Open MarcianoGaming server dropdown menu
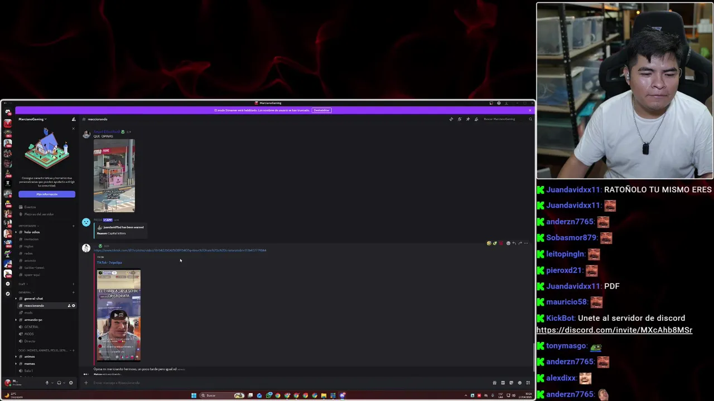Image resolution: width=714 pixels, height=401 pixels. 32,119
